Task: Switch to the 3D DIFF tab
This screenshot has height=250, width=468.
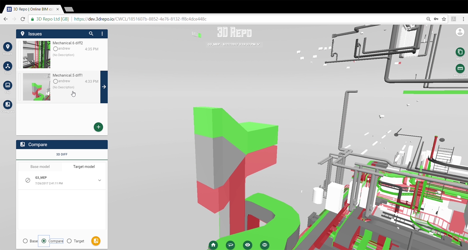Action: click(62, 154)
